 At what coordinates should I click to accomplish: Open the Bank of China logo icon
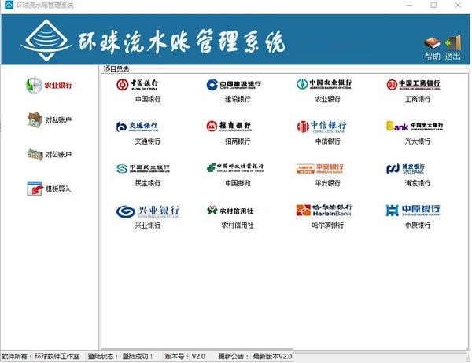click(x=137, y=85)
